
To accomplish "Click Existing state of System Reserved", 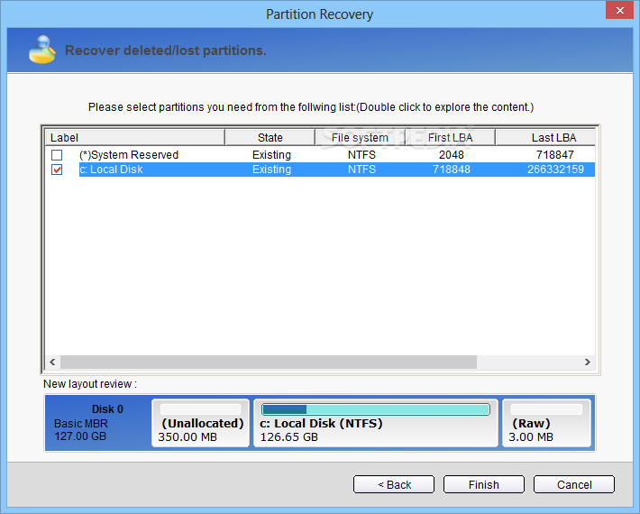I will [271, 155].
